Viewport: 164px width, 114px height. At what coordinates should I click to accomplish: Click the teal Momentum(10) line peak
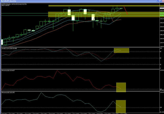pyautogui.click(x=41, y=93)
